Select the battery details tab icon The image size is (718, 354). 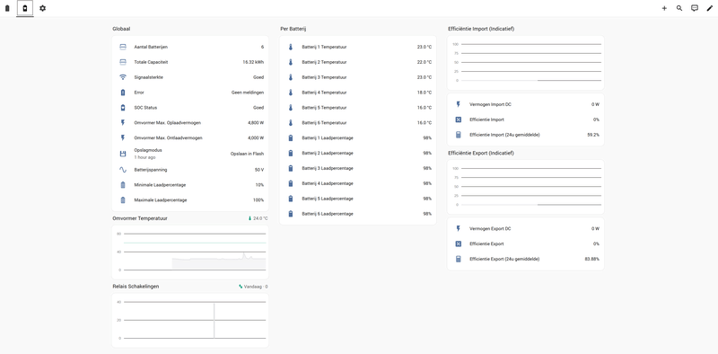(25, 8)
